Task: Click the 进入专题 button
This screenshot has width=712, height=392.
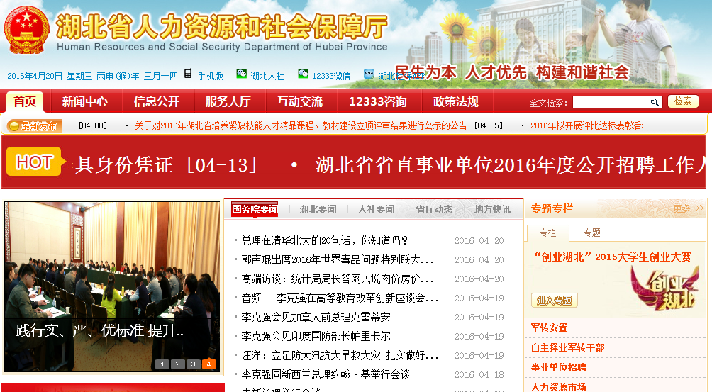Action: [x=554, y=300]
